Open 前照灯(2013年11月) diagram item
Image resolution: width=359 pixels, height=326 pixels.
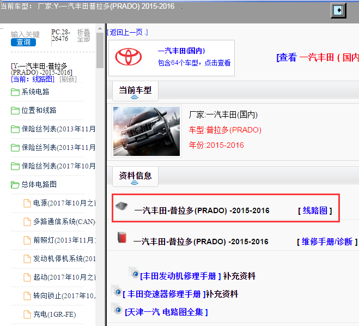point(64,240)
